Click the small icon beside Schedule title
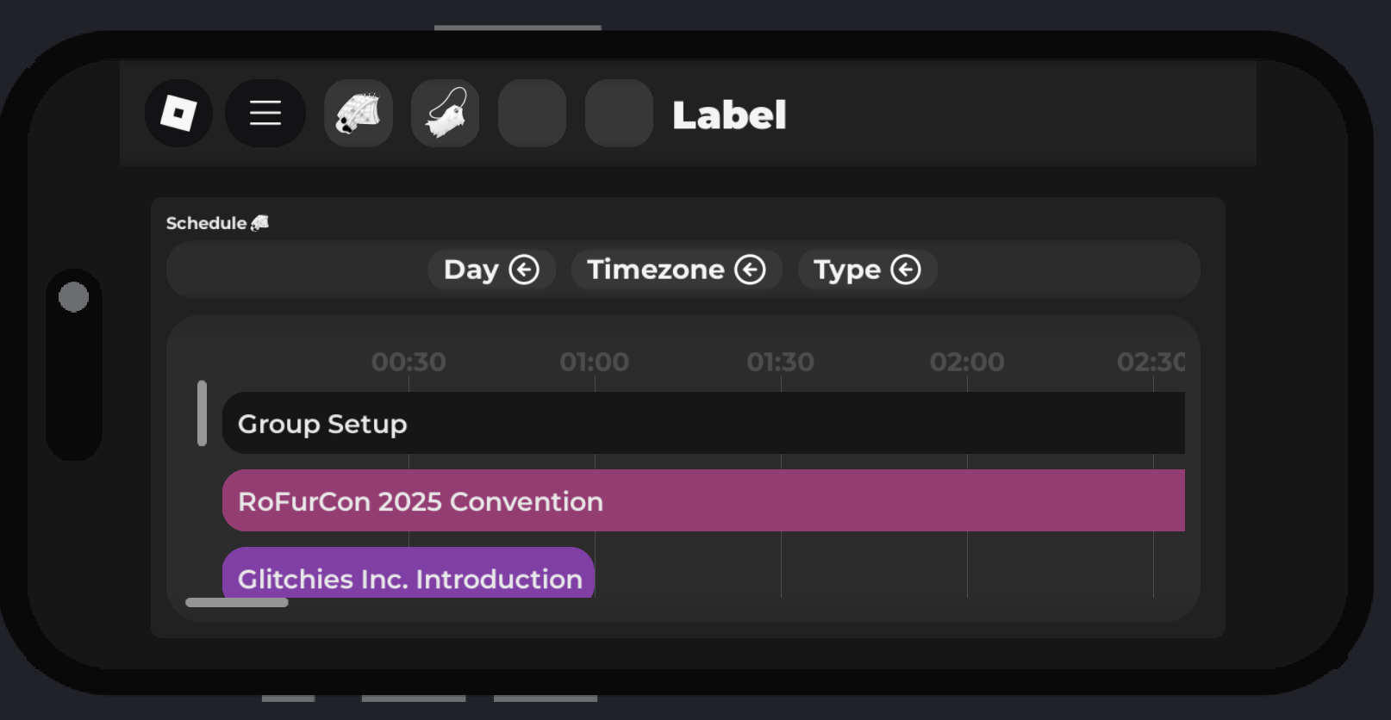 pos(259,223)
